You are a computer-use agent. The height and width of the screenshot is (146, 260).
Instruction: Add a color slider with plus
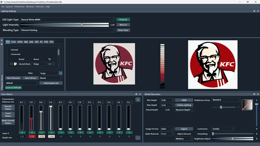(x=138, y=100)
